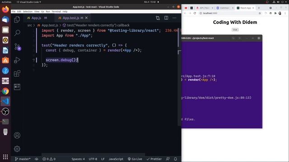Image resolution: width=289 pixels, height=162 pixels.
Task: Switch to the React App browser tab
Action: 245,8
